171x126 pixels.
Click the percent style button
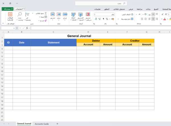(107, 19)
